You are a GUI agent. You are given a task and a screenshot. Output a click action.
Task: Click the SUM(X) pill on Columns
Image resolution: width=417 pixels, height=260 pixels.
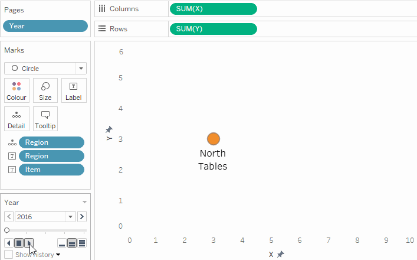[x=213, y=9]
